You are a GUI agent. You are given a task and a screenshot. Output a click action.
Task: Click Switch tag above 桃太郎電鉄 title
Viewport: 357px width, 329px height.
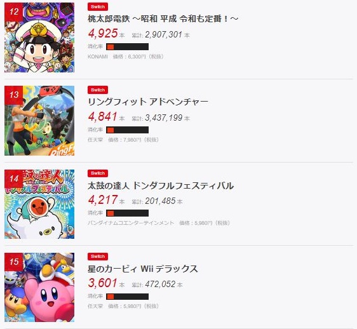pyautogui.click(x=98, y=6)
